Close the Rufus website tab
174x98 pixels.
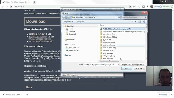tap(30, 2)
